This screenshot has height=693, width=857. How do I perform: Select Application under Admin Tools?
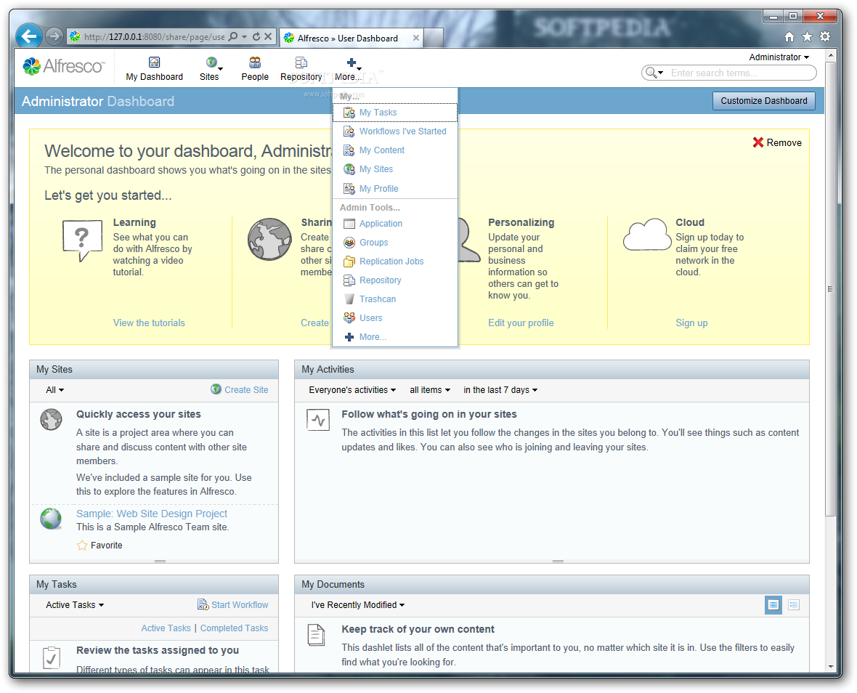[x=394, y=224]
